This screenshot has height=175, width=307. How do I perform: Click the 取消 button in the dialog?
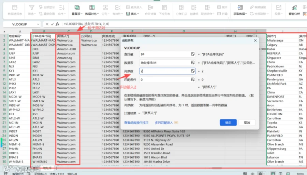247,122
